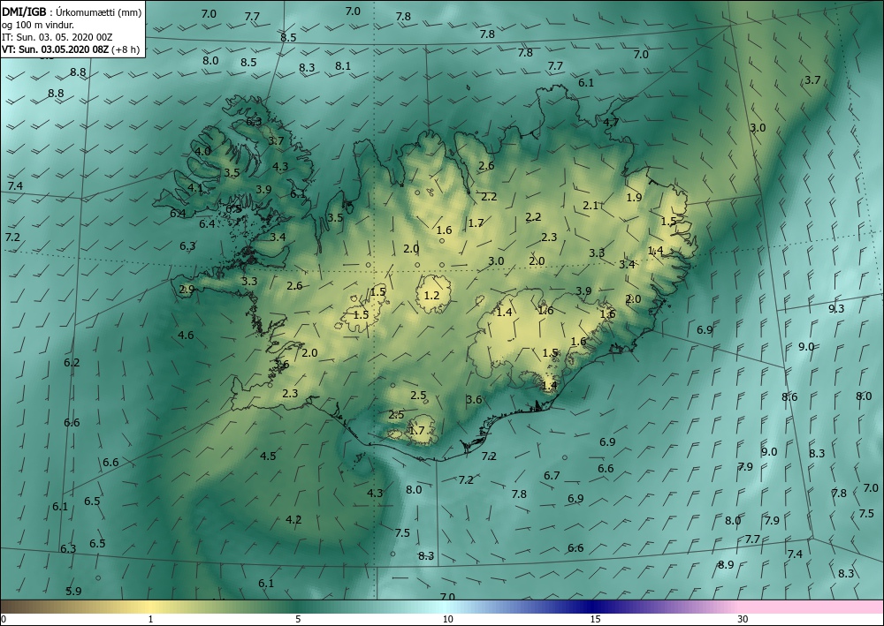Click the '9.3' value on the map
Screen dimensions: 884x626
coord(836,308)
